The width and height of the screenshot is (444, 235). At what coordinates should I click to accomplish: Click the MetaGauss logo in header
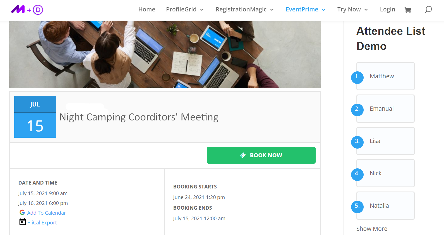coord(27,10)
